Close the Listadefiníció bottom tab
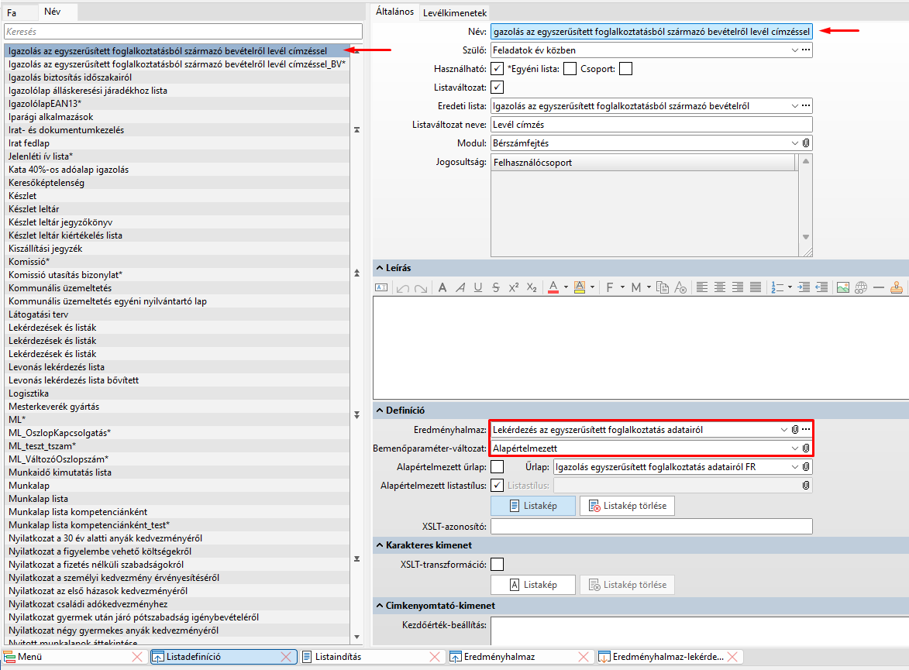909x670 pixels. (x=287, y=657)
